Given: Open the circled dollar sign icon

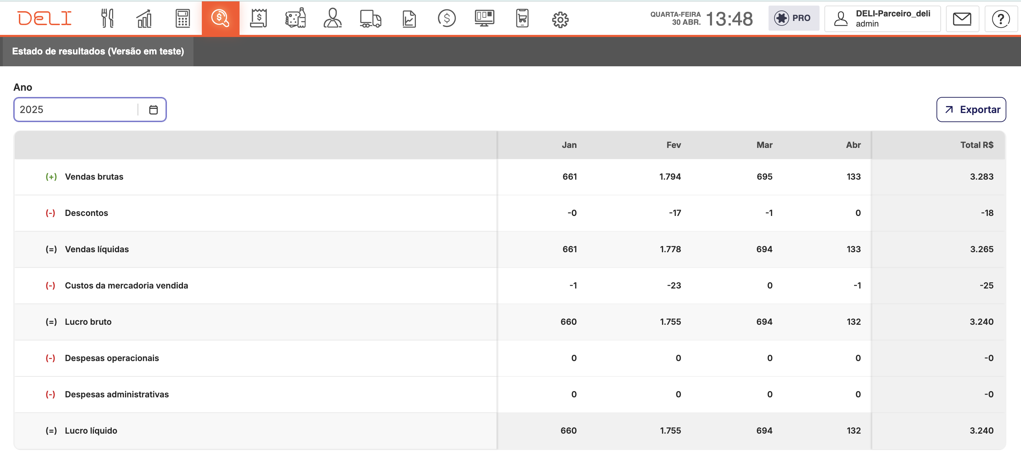Looking at the screenshot, I should coord(447,18).
